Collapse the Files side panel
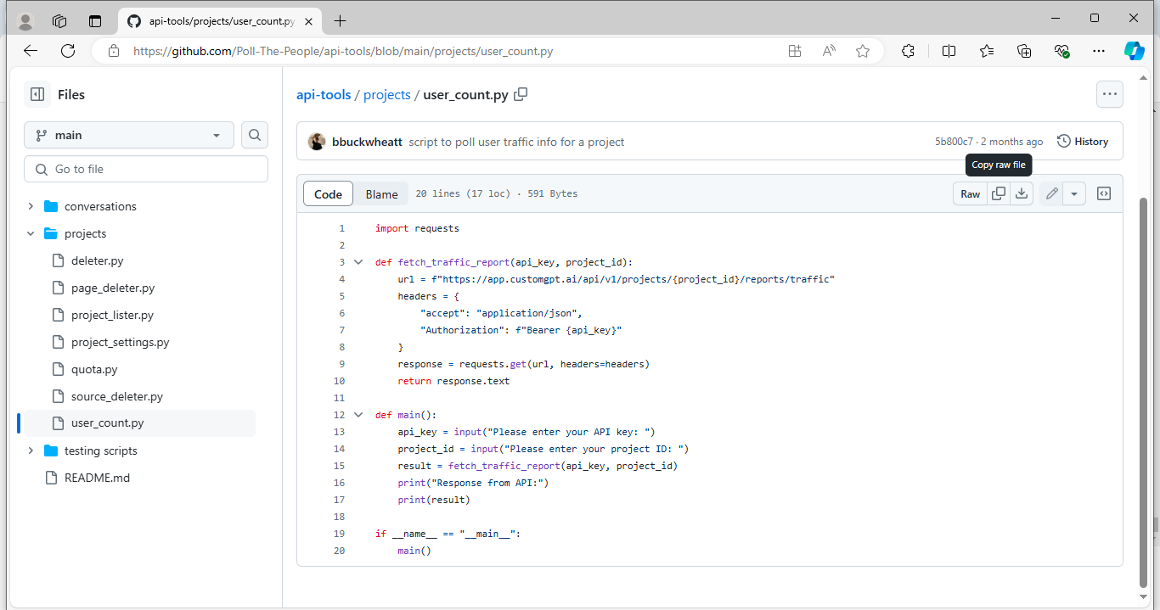Viewport: 1160px width, 610px height. (x=37, y=94)
